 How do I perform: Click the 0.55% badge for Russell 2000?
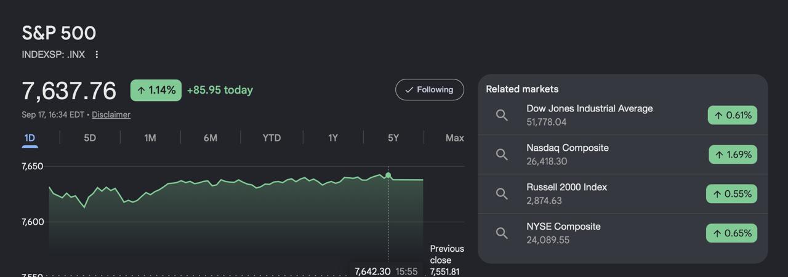[731, 194]
